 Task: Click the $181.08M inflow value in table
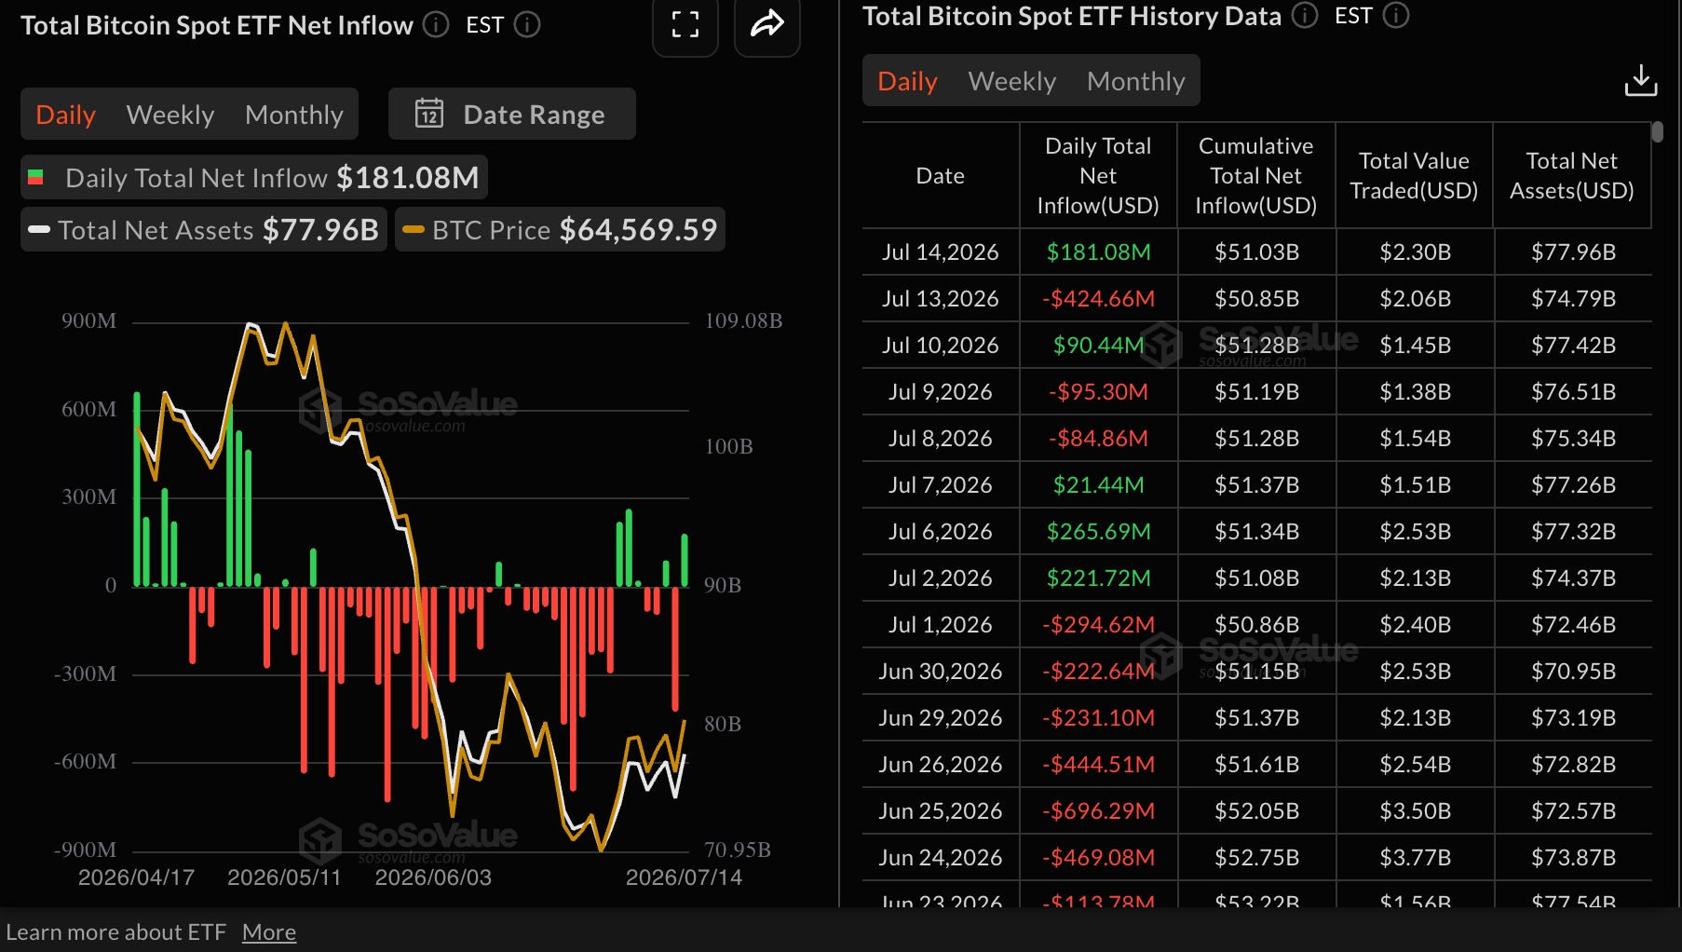pyautogui.click(x=1099, y=252)
